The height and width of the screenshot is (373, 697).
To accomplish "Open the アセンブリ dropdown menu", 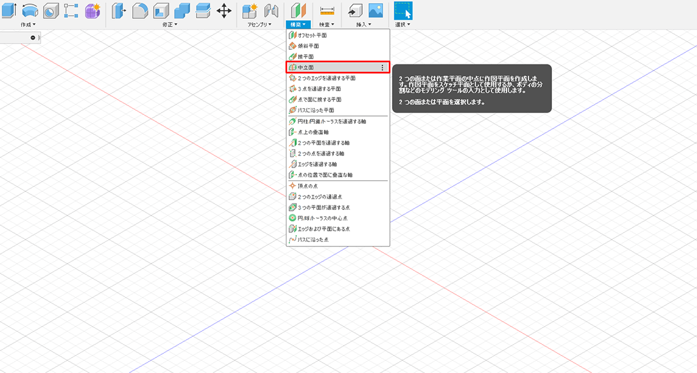I will (260, 25).
